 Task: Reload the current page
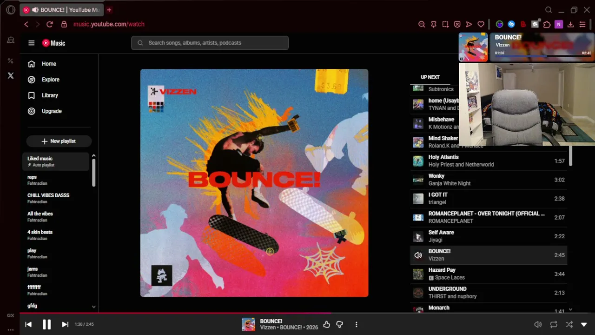pos(50,24)
